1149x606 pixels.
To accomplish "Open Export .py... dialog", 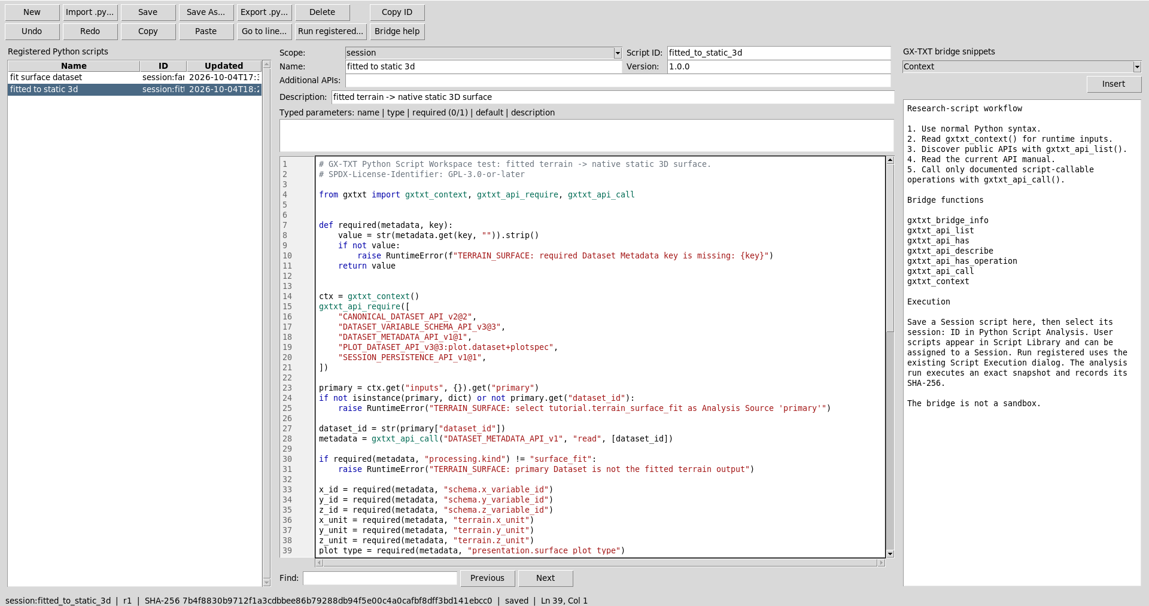I will 264,12.
